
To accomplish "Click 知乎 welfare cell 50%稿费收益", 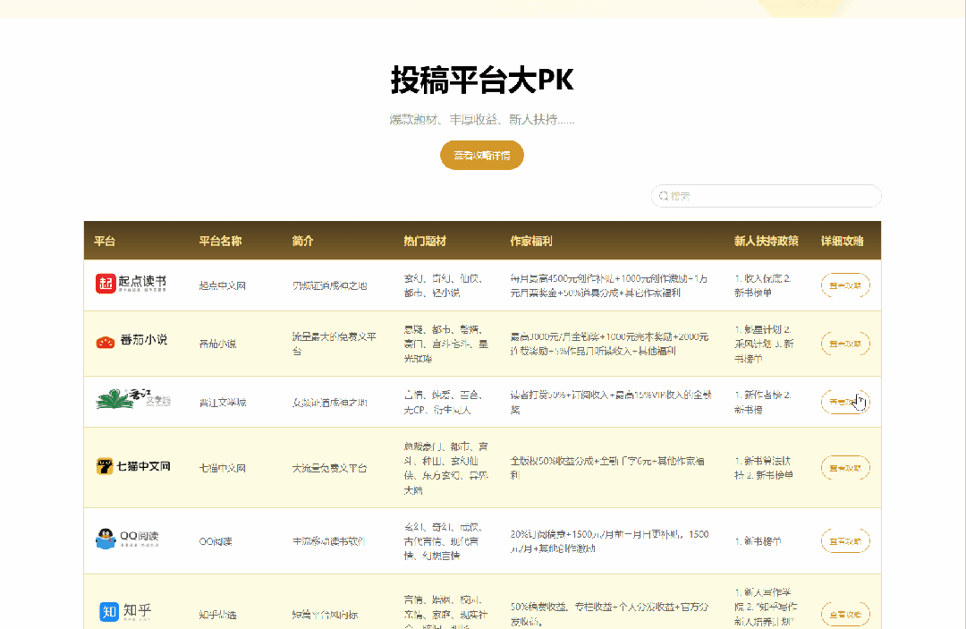I will pyautogui.click(x=609, y=614).
